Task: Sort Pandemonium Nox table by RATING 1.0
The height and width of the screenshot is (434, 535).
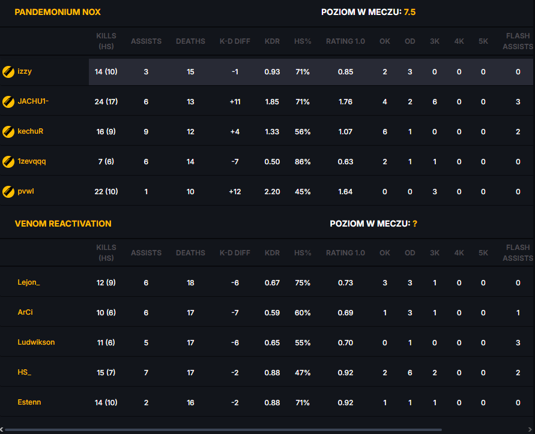Action: click(345, 41)
